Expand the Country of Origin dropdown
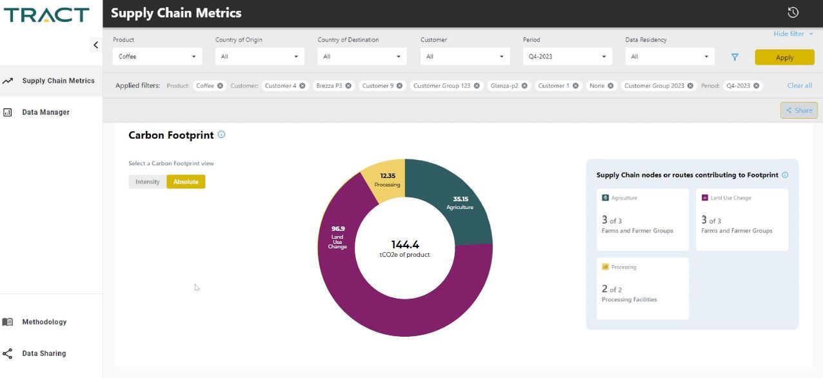The width and height of the screenshot is (823, 378). point(259,57)
